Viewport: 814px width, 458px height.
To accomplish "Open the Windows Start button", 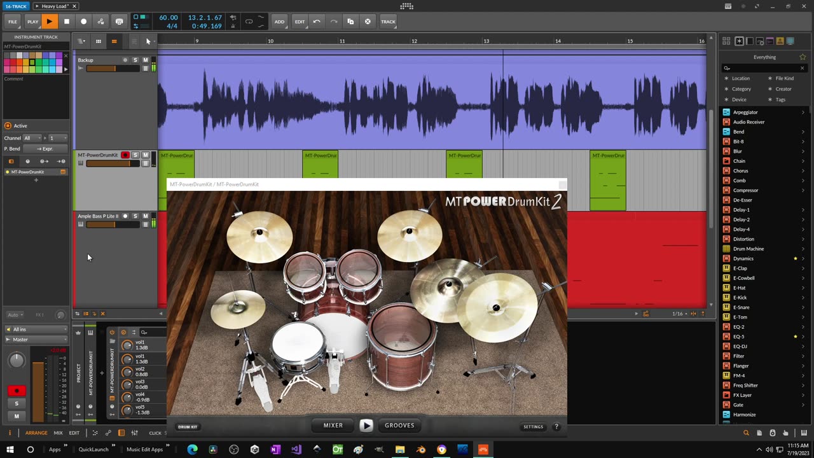I will (10, 449).
